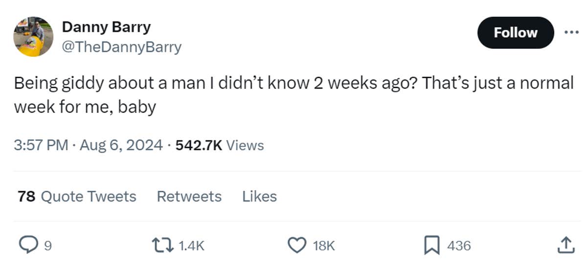
Task: Visit the @TheDannyBarry handle link
Action: pyautogui.click(x=121, y=47)
